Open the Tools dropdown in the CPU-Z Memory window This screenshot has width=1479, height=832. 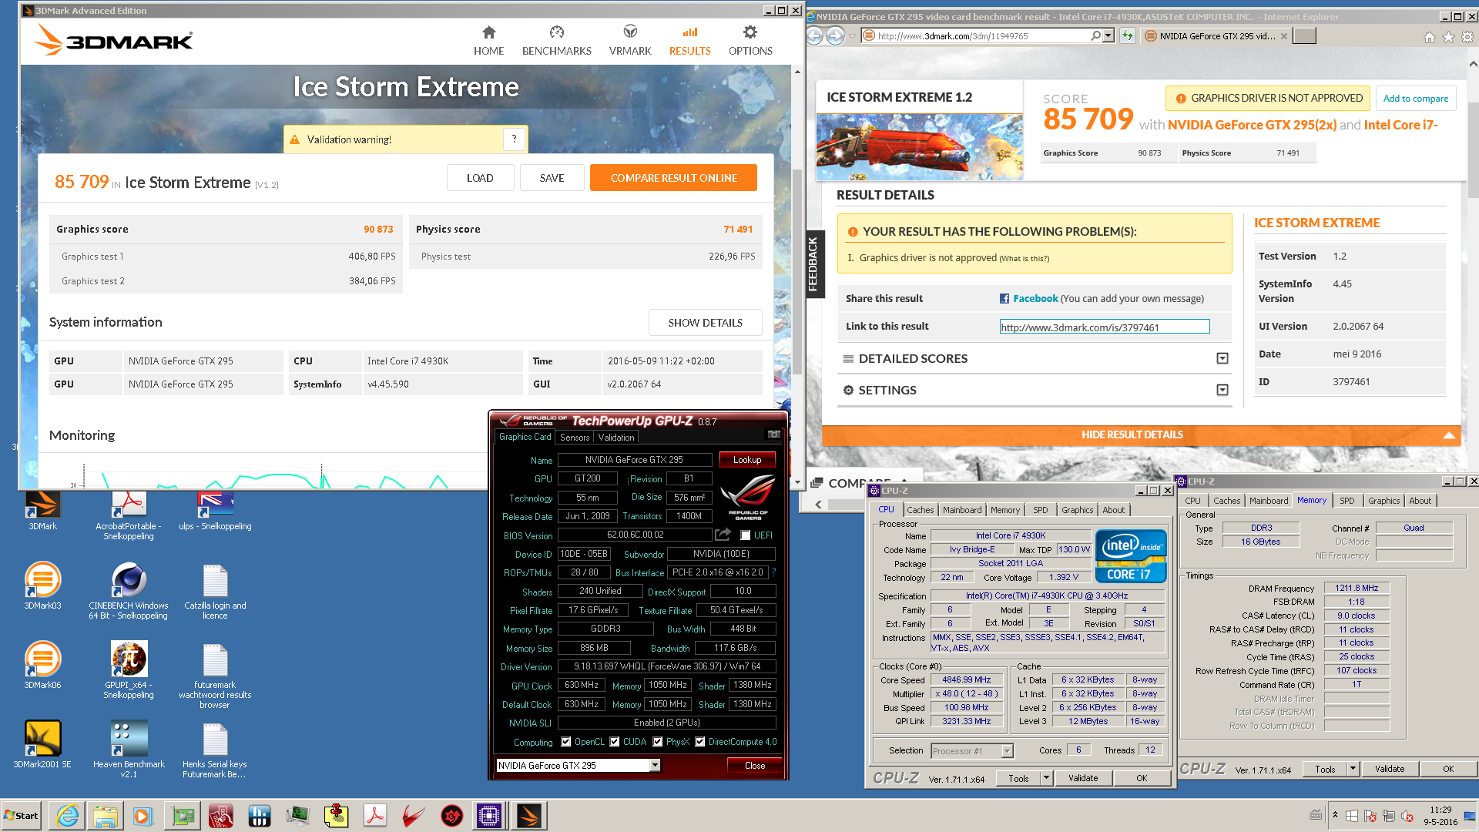1353,769
